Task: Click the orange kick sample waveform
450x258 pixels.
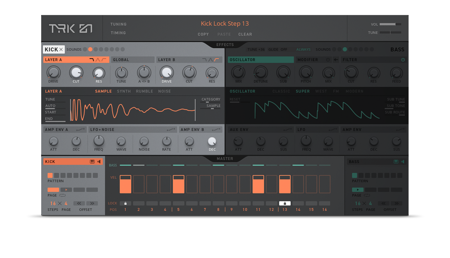Action: point(132,110)
